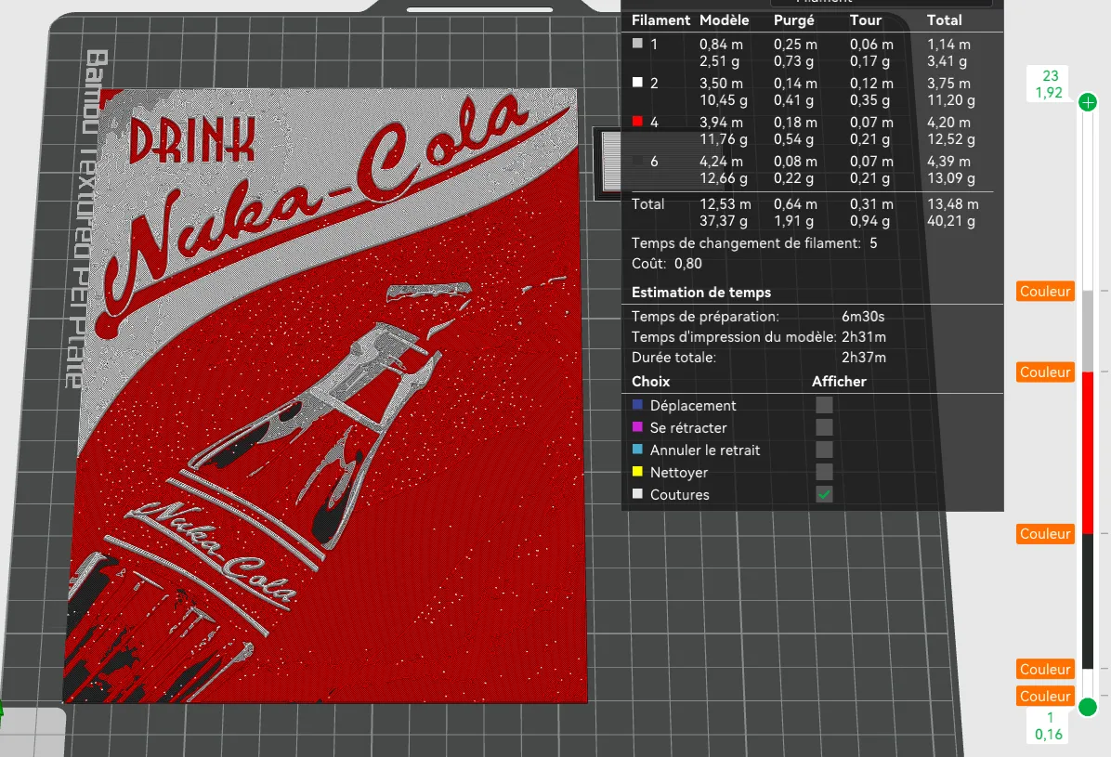Click the purge tower beside the model
The width and height of the screenshot is (1111, 757).
pyautogui.click(x=608, y=163)
